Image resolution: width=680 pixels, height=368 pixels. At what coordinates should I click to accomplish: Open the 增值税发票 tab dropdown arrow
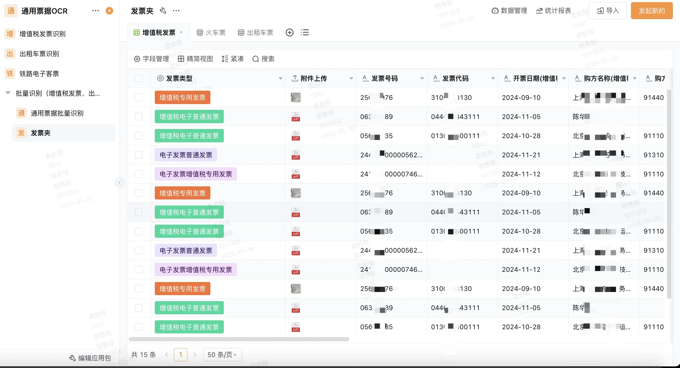181,32
